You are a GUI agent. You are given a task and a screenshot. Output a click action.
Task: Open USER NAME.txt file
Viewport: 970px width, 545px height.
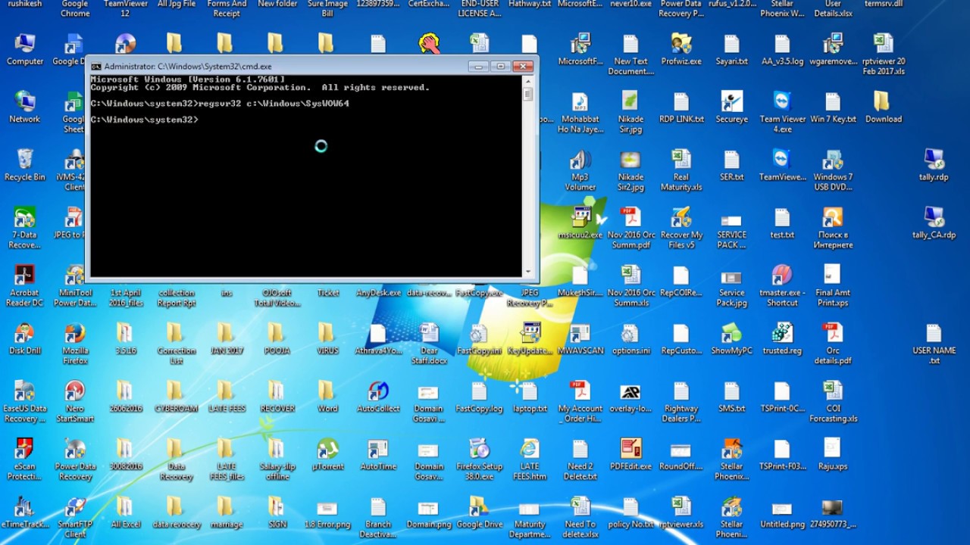934,343
